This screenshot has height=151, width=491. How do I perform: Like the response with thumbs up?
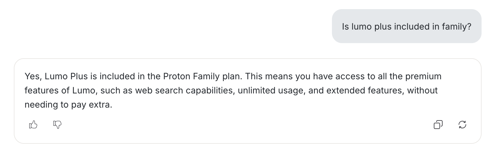click(x=33, y=125)
